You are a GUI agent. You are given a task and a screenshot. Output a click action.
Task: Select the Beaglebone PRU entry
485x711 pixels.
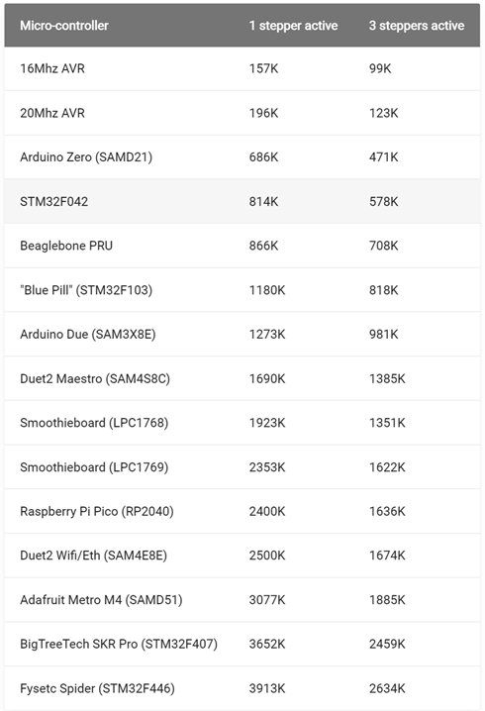(66, 246)
